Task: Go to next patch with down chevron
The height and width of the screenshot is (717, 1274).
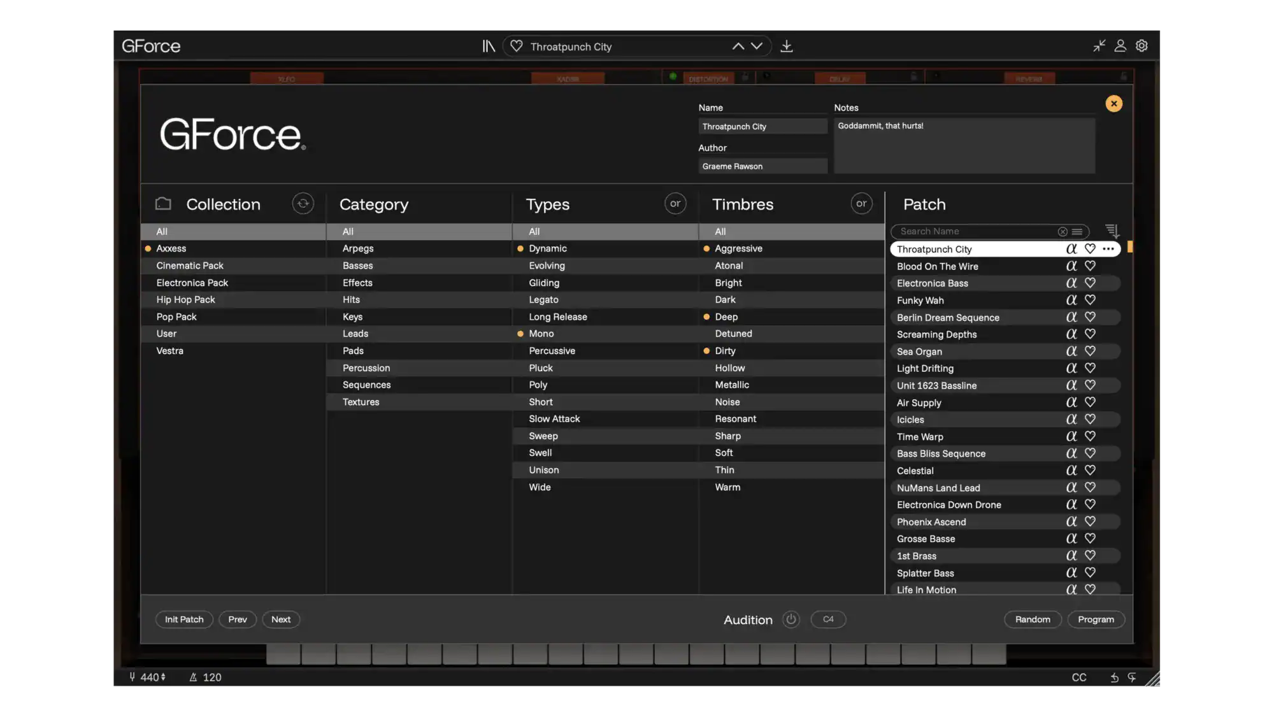Action: [757, 46]
